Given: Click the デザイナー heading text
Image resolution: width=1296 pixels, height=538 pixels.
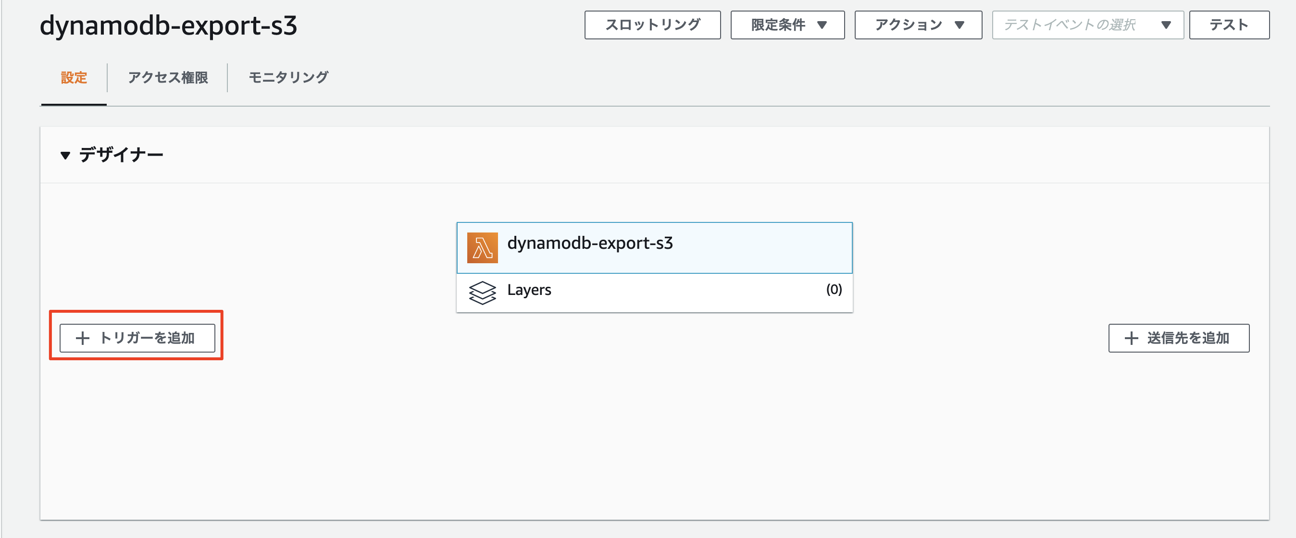Looking at the screenshot, I should (x=121, y=155).
